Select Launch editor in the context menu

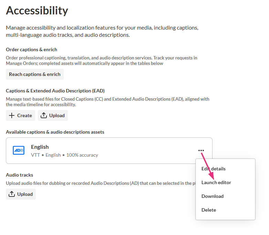[216, 182]
